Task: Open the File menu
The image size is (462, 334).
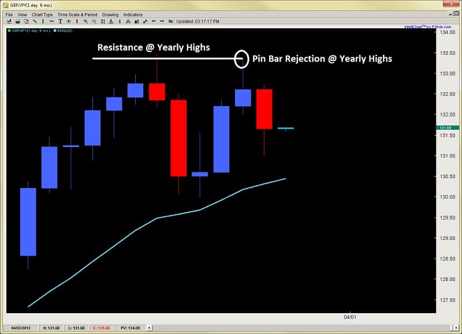Action: [9, 14]
